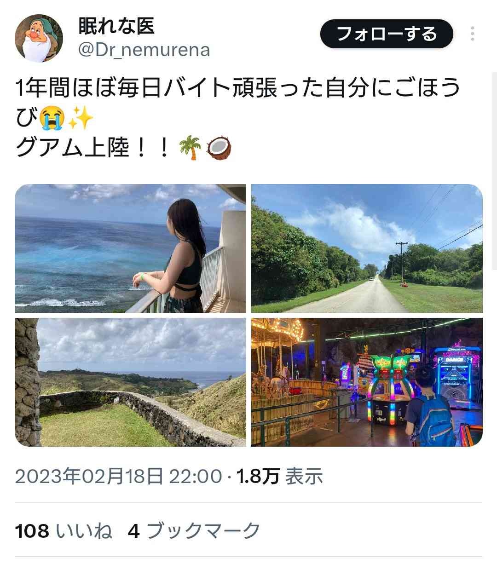Open the 眠れな医 display name

coord(116,26)
